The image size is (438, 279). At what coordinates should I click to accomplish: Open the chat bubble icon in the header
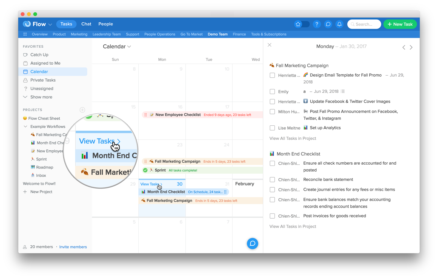[328, 24]
